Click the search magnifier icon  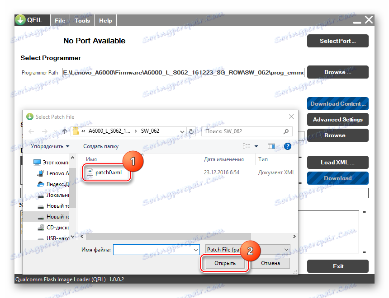point(286,131)
